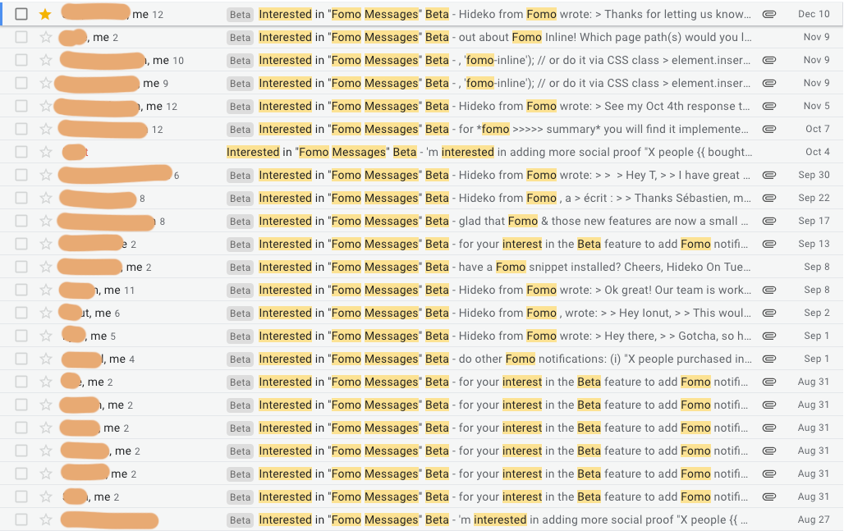Open thread 'Thanks for letting us know'
This screenshot has height=531, width=844.
click(421, 14)
